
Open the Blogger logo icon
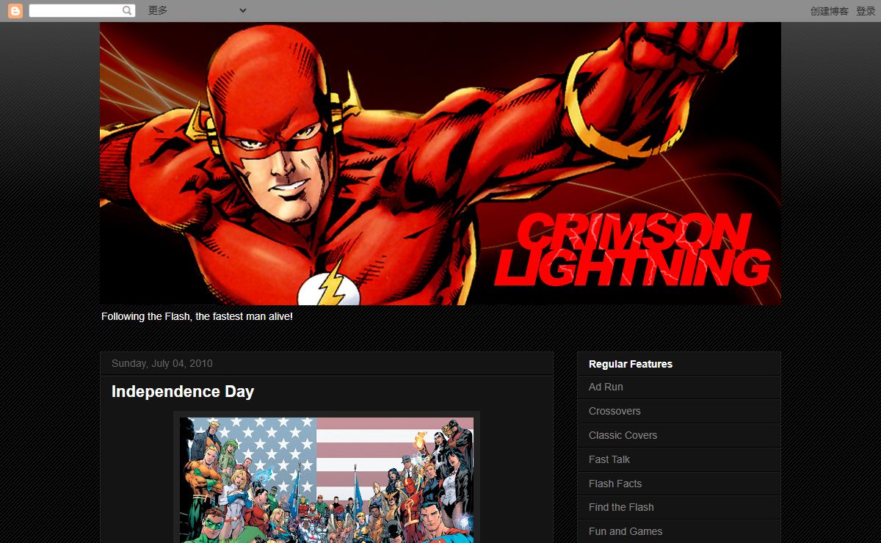point(15,11)
